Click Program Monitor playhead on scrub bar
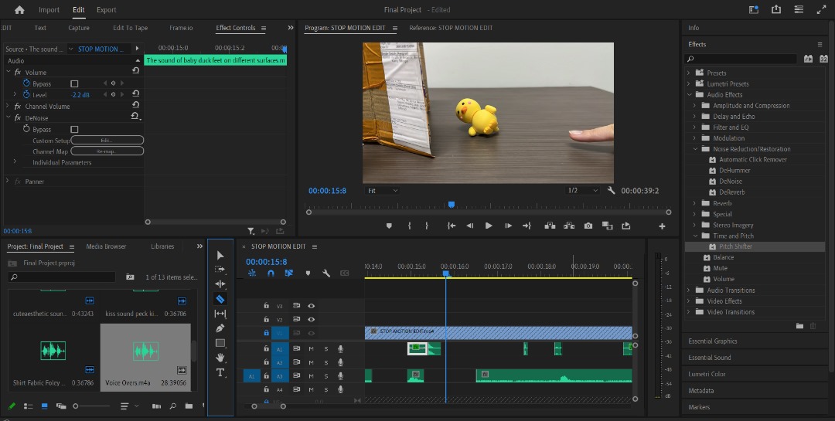Viewport: 835px width, 421px height. (451, 205)
